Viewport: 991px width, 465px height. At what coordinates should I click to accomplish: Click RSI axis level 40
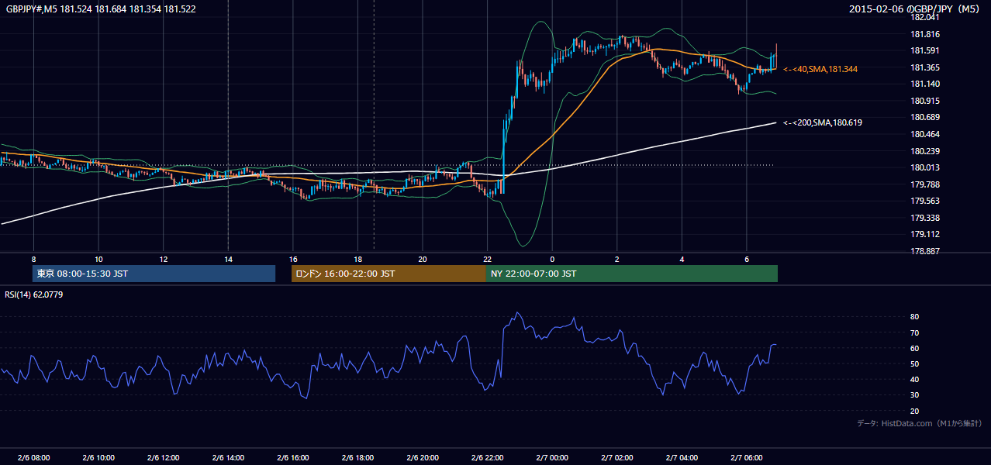(x=914, y=379)
